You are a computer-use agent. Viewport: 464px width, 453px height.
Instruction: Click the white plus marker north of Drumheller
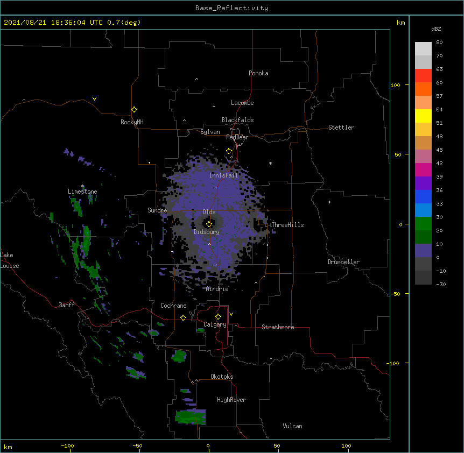(329, 202)
